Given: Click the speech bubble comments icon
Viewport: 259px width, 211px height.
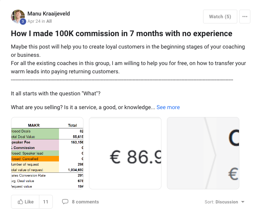Looking at the screenshot, I should [65, 202].
